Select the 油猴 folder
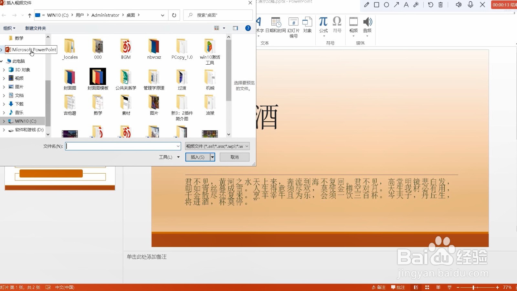The width and height of the screenshot is (517, 291). point(210,105)
